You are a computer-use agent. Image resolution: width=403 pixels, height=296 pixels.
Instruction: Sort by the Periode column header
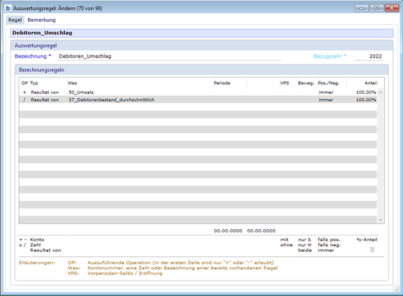point(222,82)
